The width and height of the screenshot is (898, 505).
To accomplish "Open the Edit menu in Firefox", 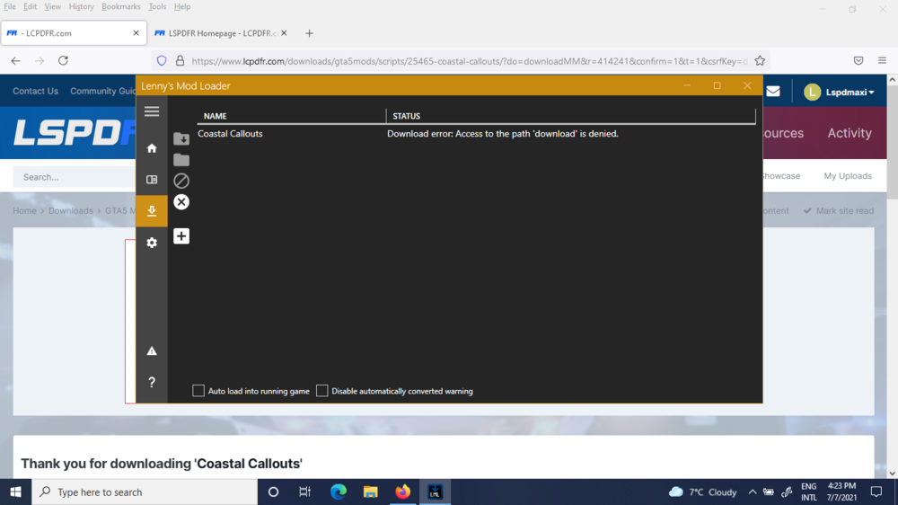I will [x=30, y=7].
